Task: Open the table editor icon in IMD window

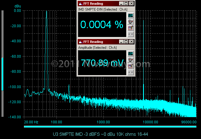Action: tap(131, 28)
